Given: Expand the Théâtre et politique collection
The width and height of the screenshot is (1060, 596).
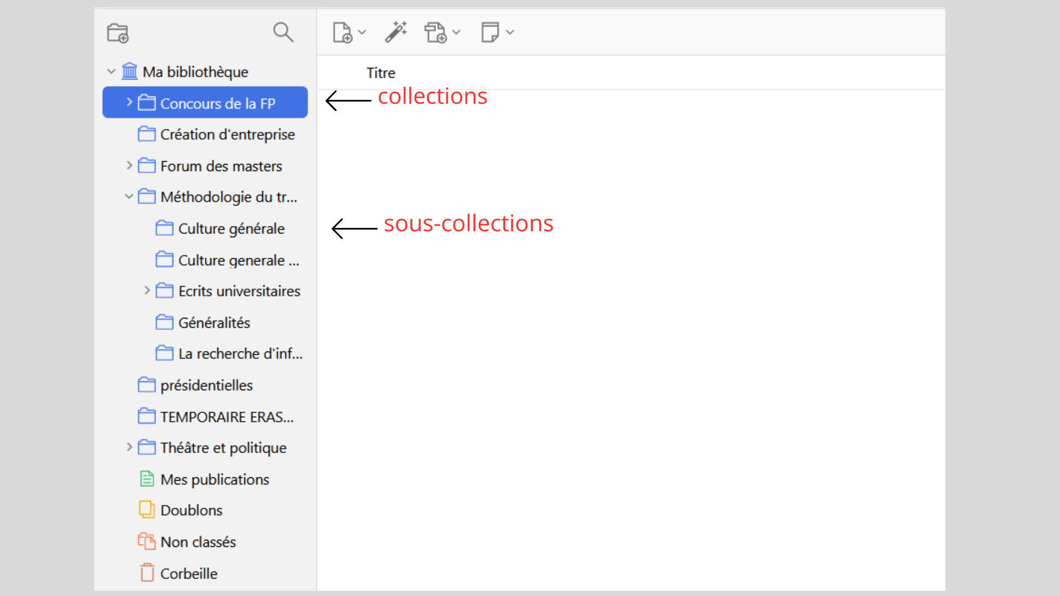Looking at the screenshot, I should (129, 448).
